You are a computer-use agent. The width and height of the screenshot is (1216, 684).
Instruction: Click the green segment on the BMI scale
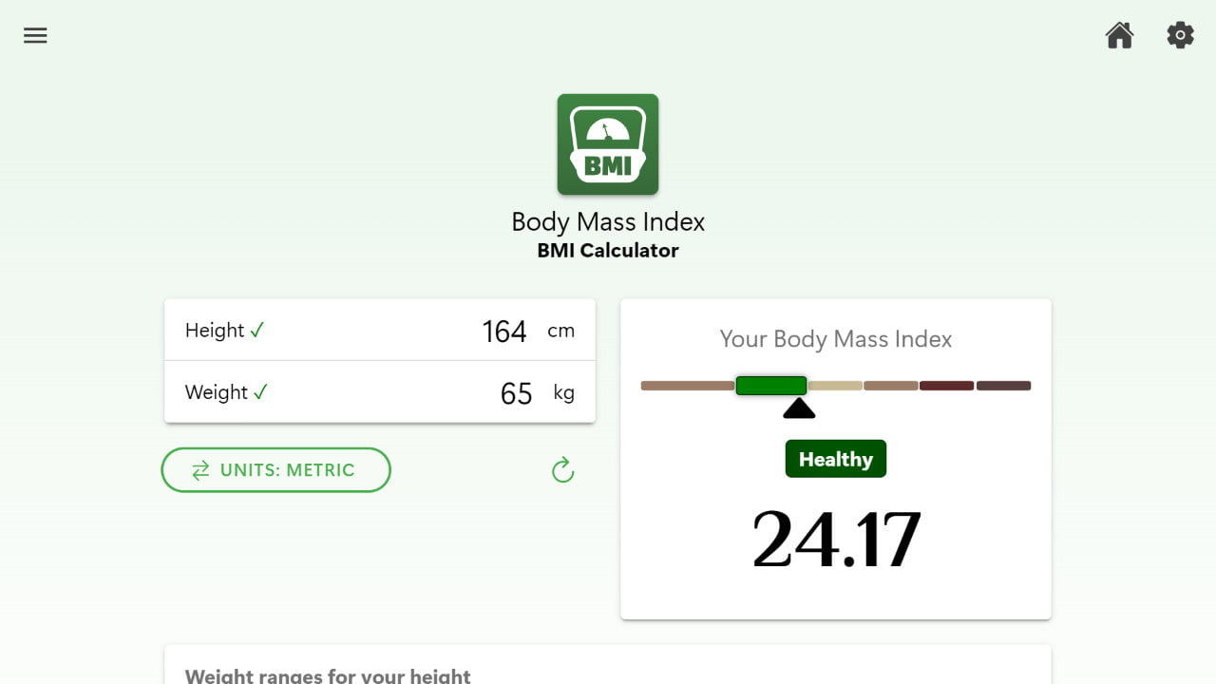point(771,385)
